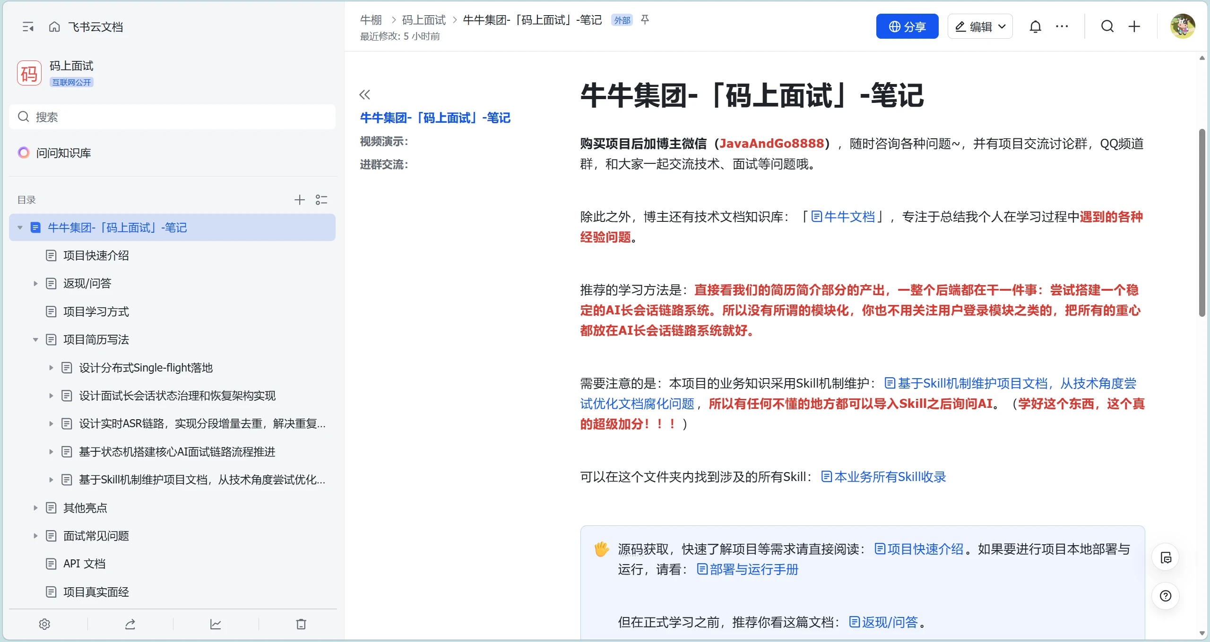Click the vertical scrollbar thumb
The image size is (1210, 642).
[x=1202, y=222]
